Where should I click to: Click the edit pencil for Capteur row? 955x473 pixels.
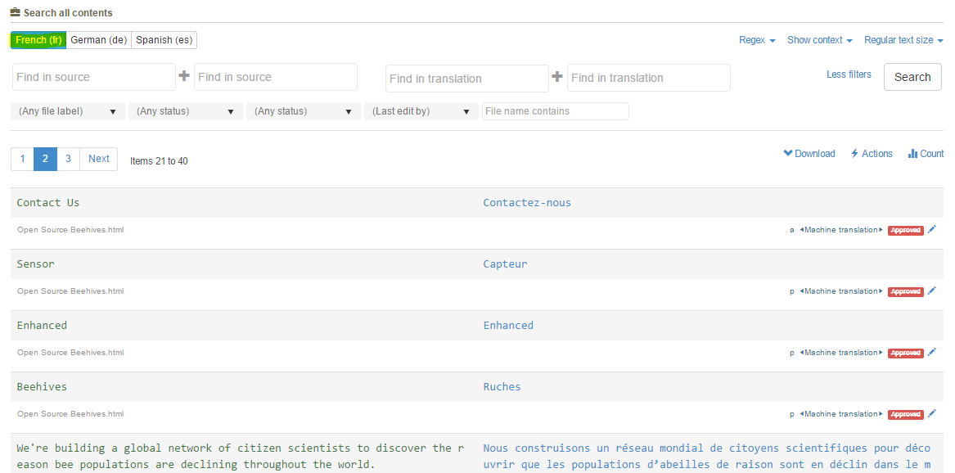(932, 291)
